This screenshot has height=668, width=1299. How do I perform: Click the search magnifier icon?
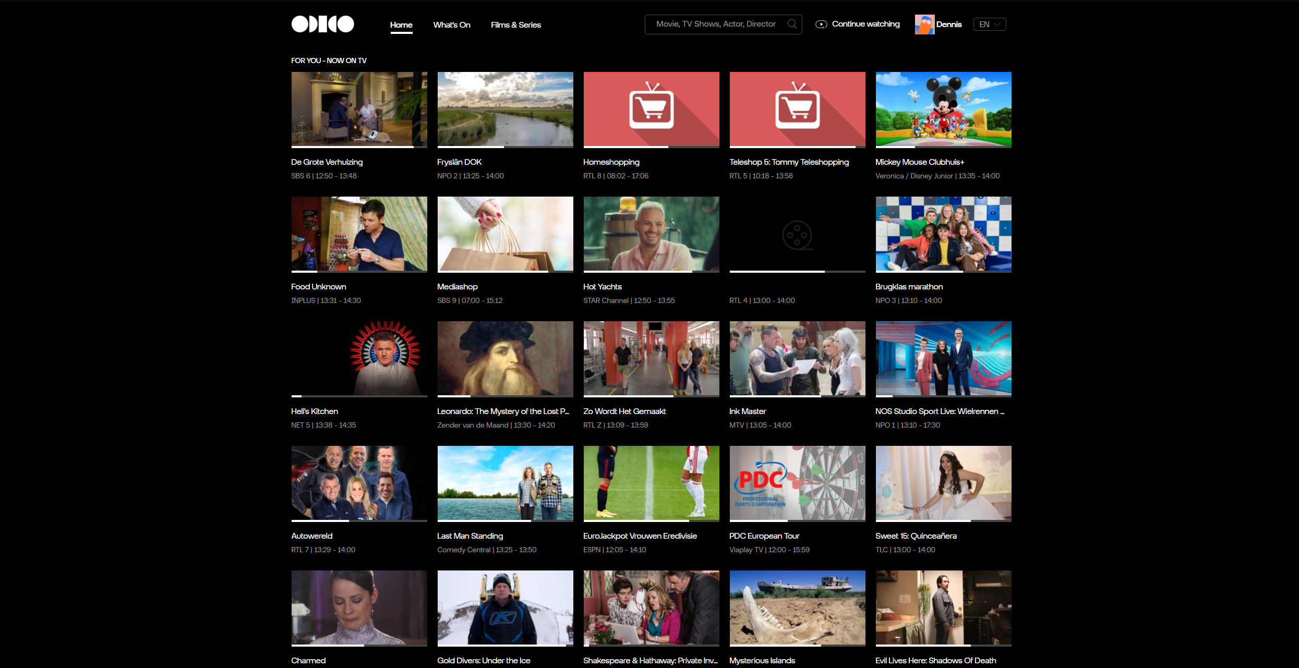click(x=792, y=24)
